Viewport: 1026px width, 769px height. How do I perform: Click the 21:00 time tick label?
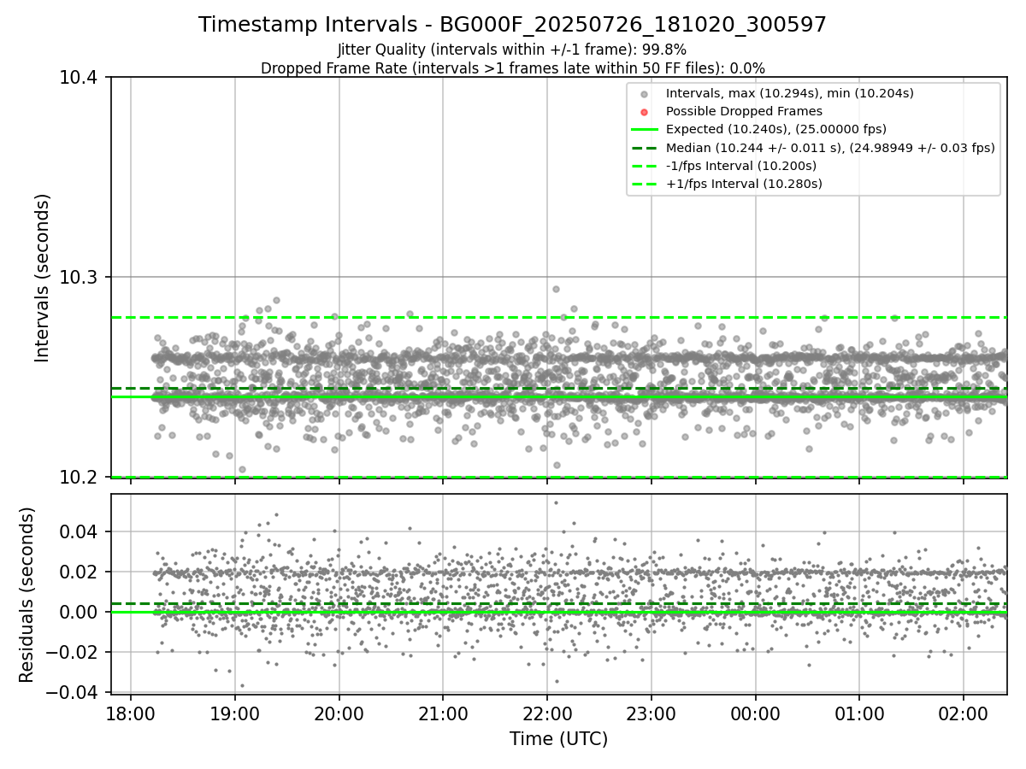click(443, 713)
